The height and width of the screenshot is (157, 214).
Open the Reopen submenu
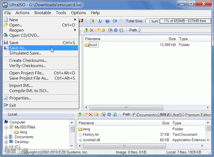tap(41, 30)
